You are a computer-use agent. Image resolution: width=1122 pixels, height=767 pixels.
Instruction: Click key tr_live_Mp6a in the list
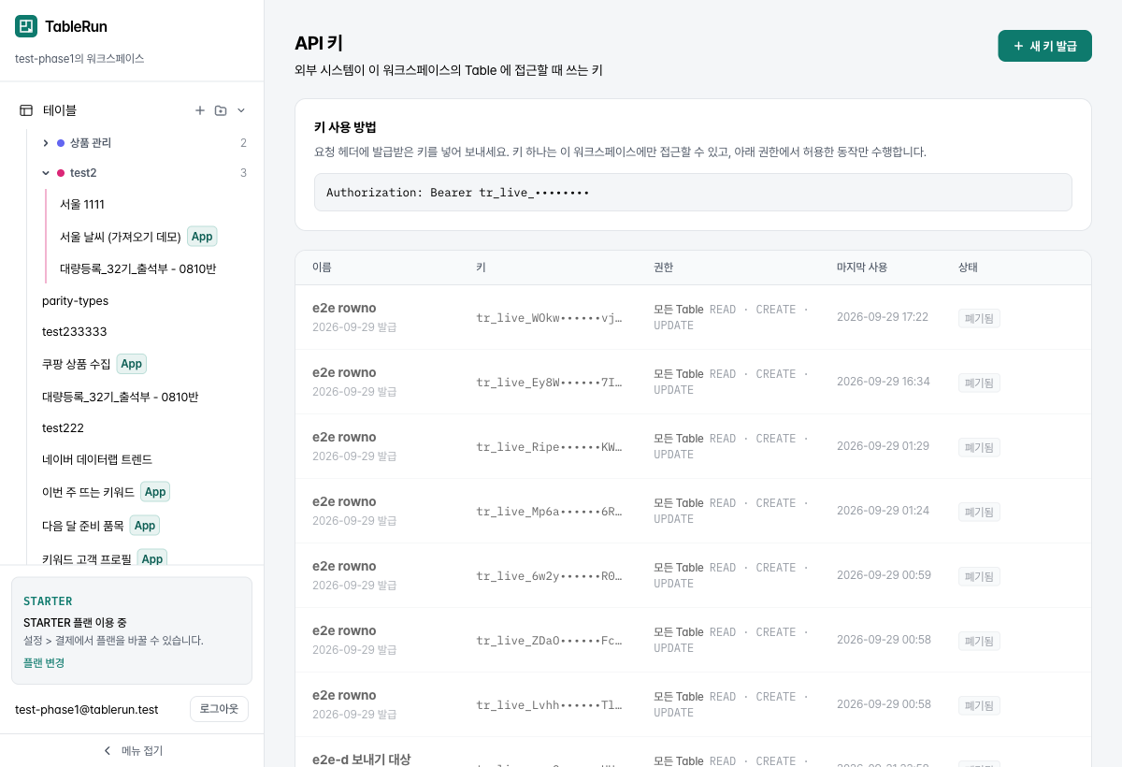point(549,512)
